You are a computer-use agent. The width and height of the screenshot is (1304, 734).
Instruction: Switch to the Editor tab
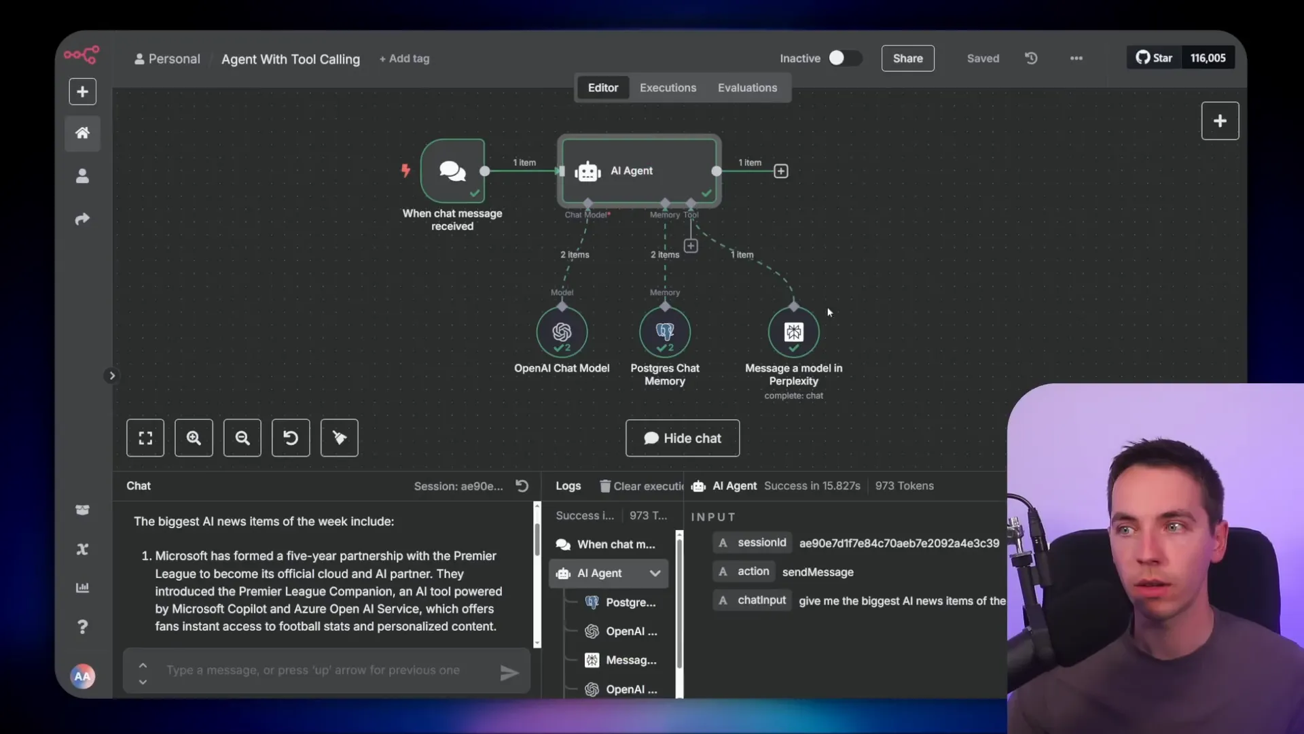(x=603, y=88)
